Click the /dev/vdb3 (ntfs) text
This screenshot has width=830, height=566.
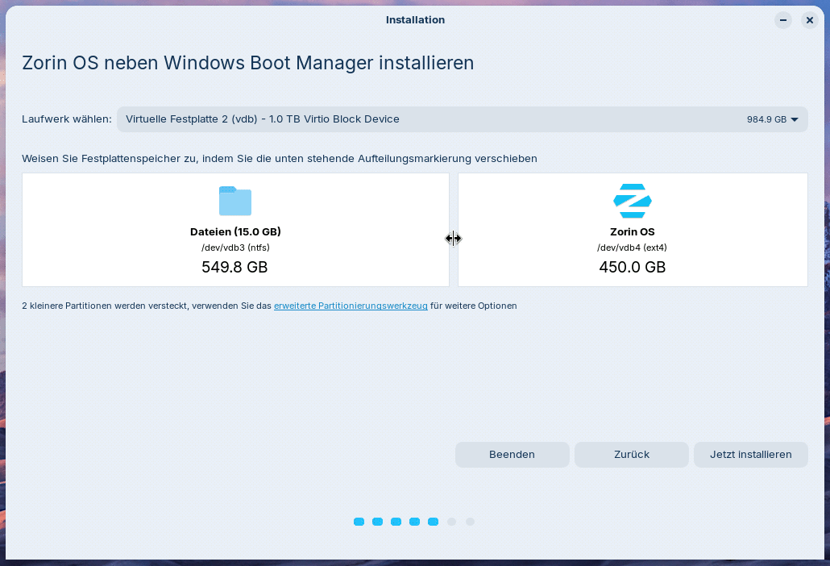235,248
